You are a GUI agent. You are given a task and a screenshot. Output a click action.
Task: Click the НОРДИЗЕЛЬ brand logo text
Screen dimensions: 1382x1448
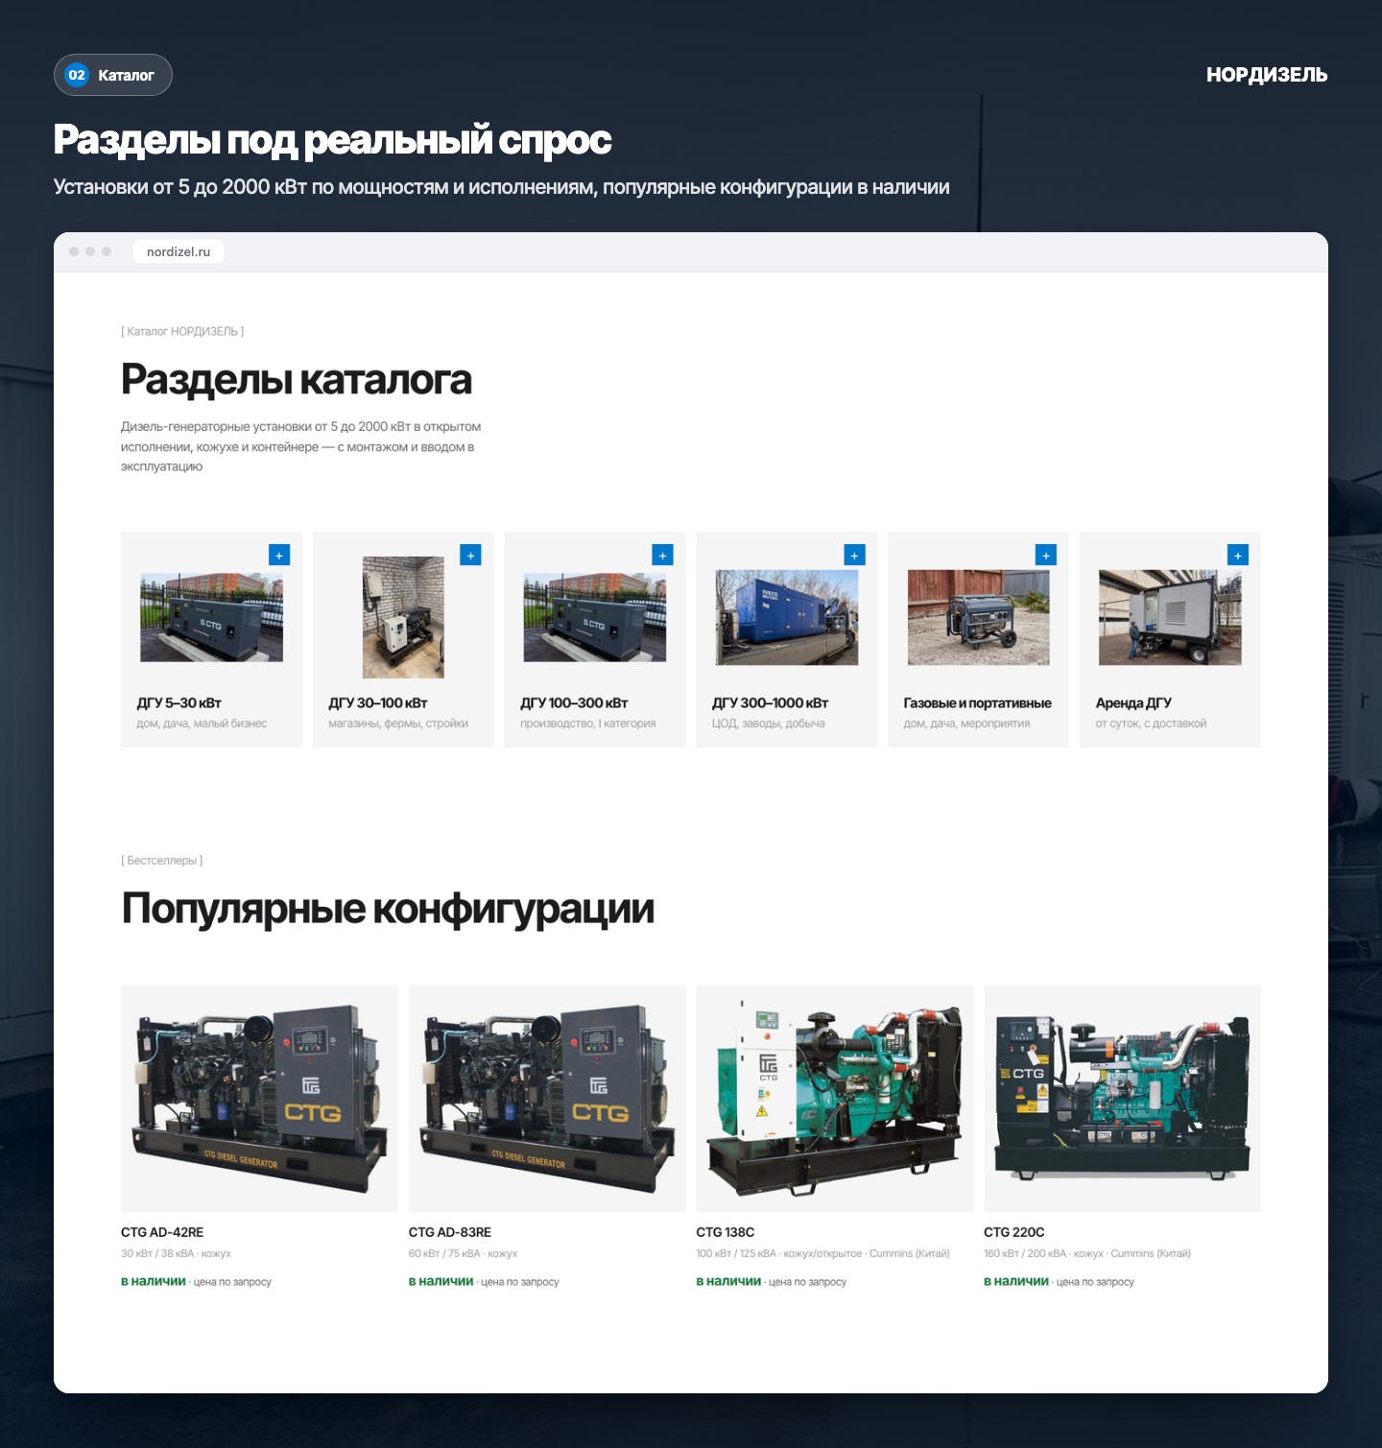(x=1267, y=75)
